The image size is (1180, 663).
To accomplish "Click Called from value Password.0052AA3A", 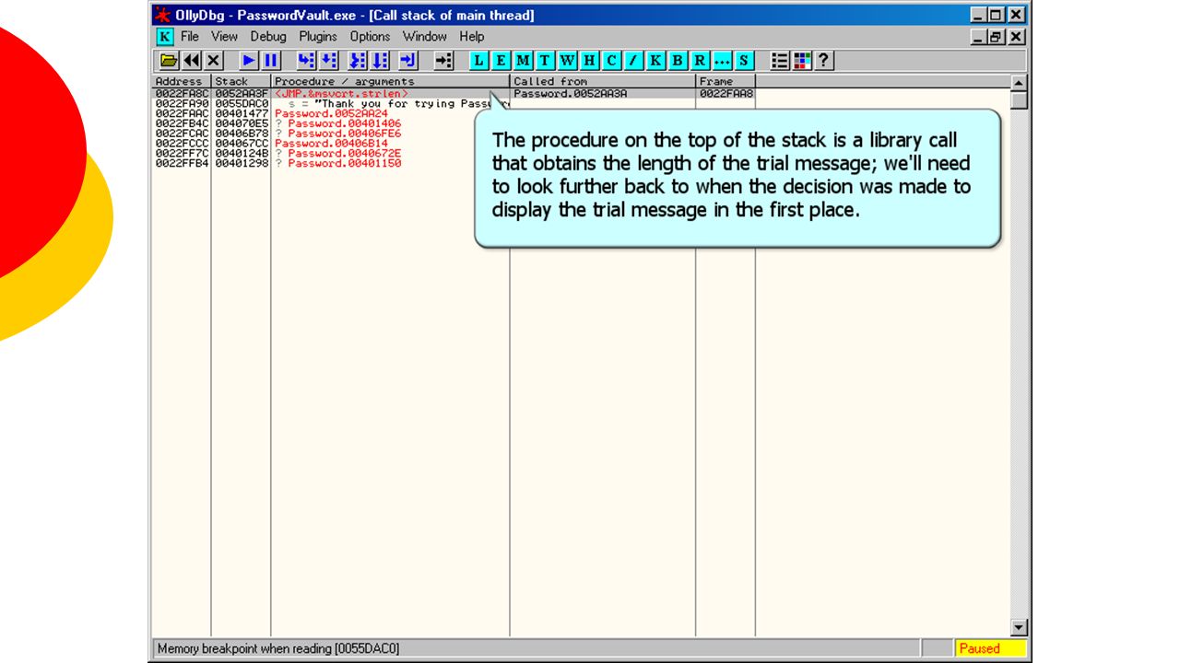I will coord(571,94).
